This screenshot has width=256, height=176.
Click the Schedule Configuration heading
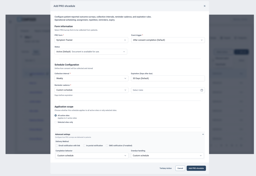[67, 65]
